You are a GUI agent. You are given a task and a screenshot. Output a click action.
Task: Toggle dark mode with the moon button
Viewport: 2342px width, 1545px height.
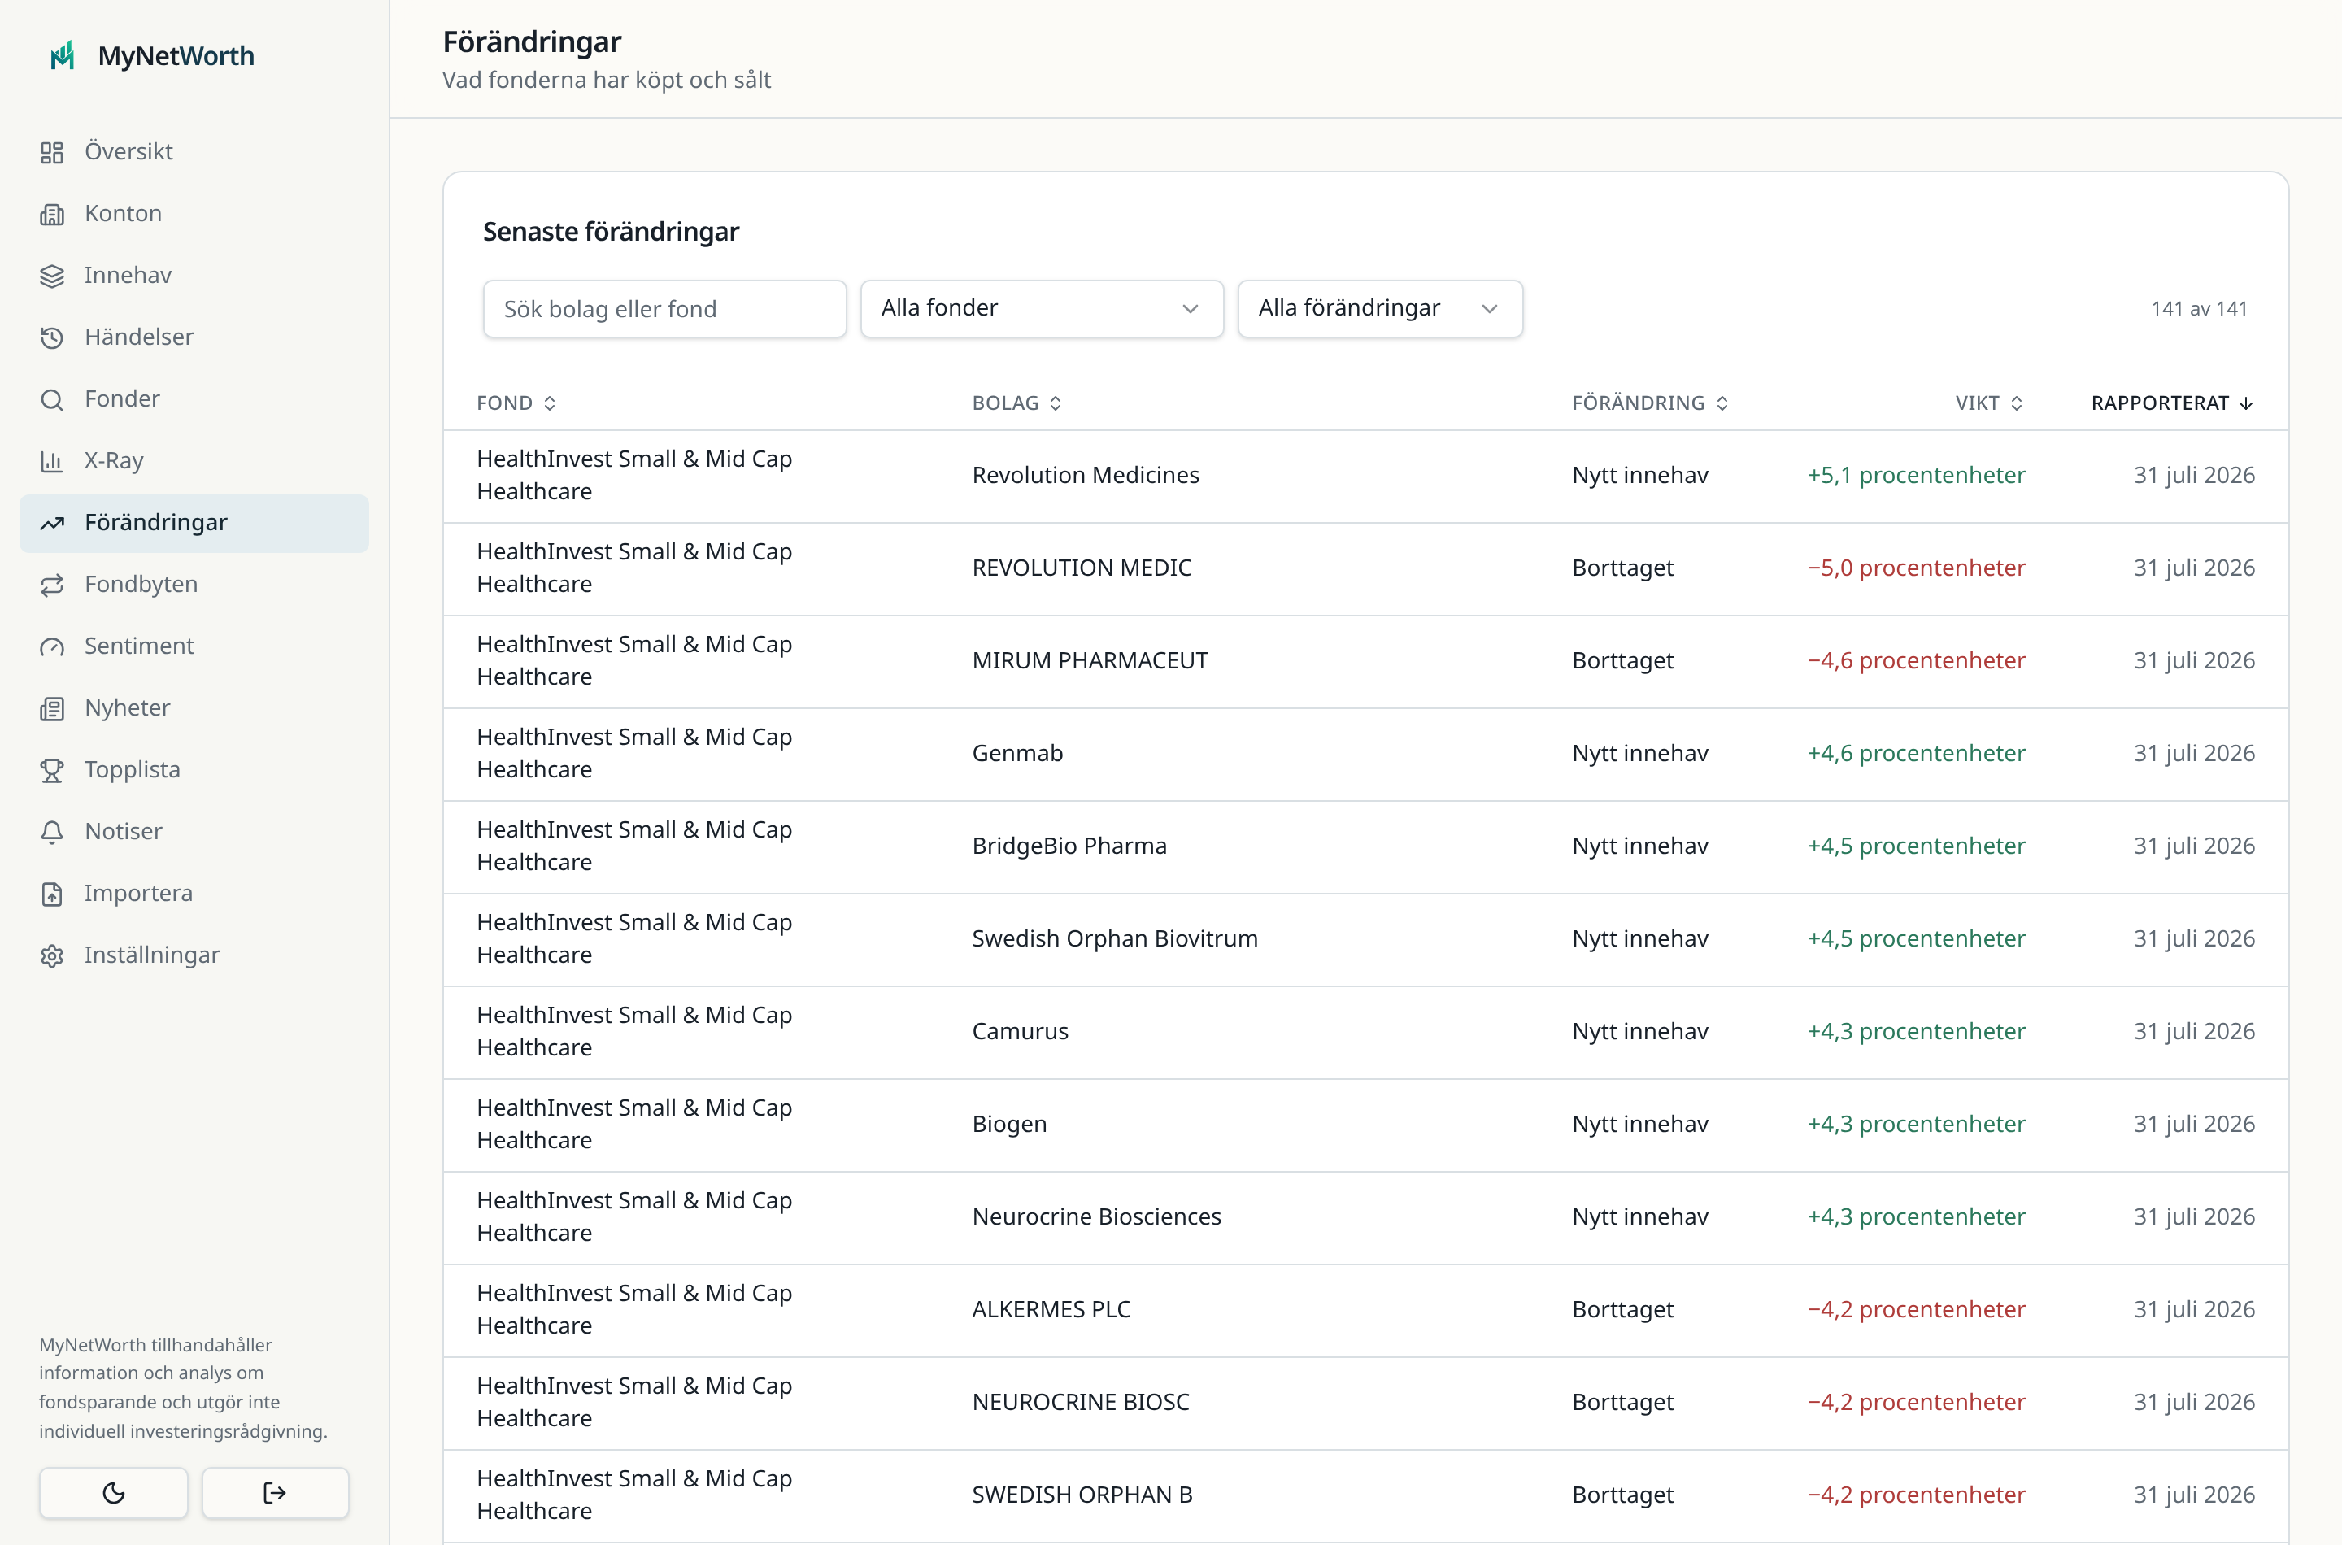click(113, 1493)
